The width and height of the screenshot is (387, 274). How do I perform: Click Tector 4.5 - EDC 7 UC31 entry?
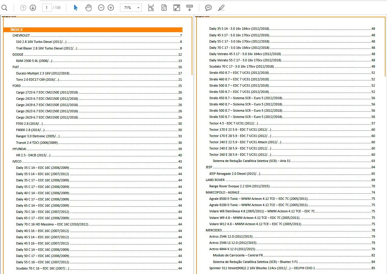click(x=292, y=123)
